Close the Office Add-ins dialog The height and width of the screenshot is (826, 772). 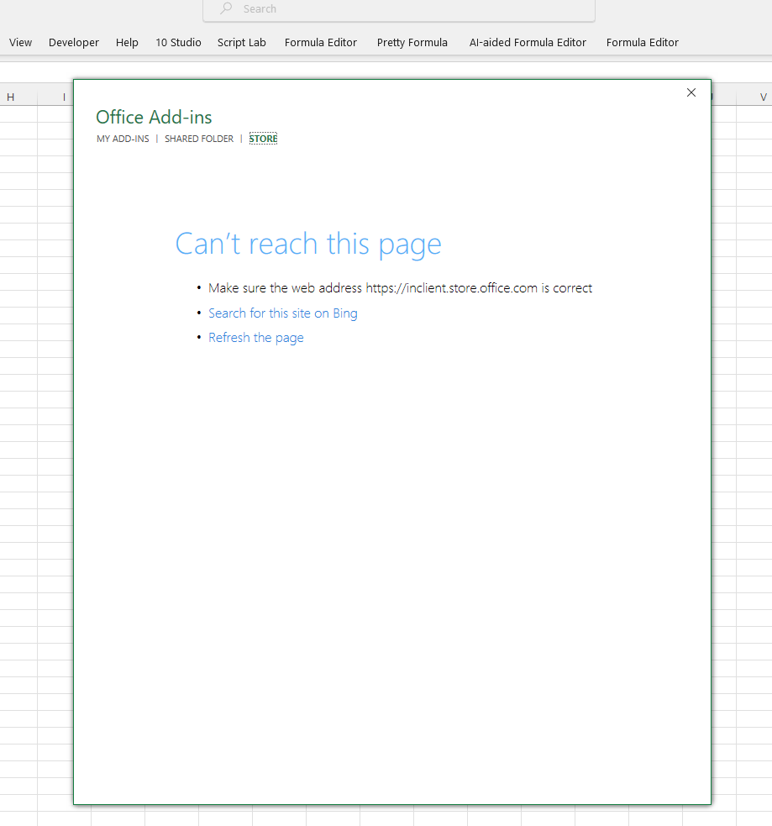click(x=691, y=92)
